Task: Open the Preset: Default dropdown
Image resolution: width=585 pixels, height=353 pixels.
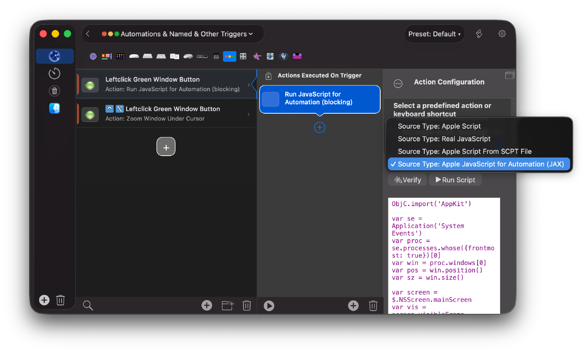Action: tap(434, 34)
